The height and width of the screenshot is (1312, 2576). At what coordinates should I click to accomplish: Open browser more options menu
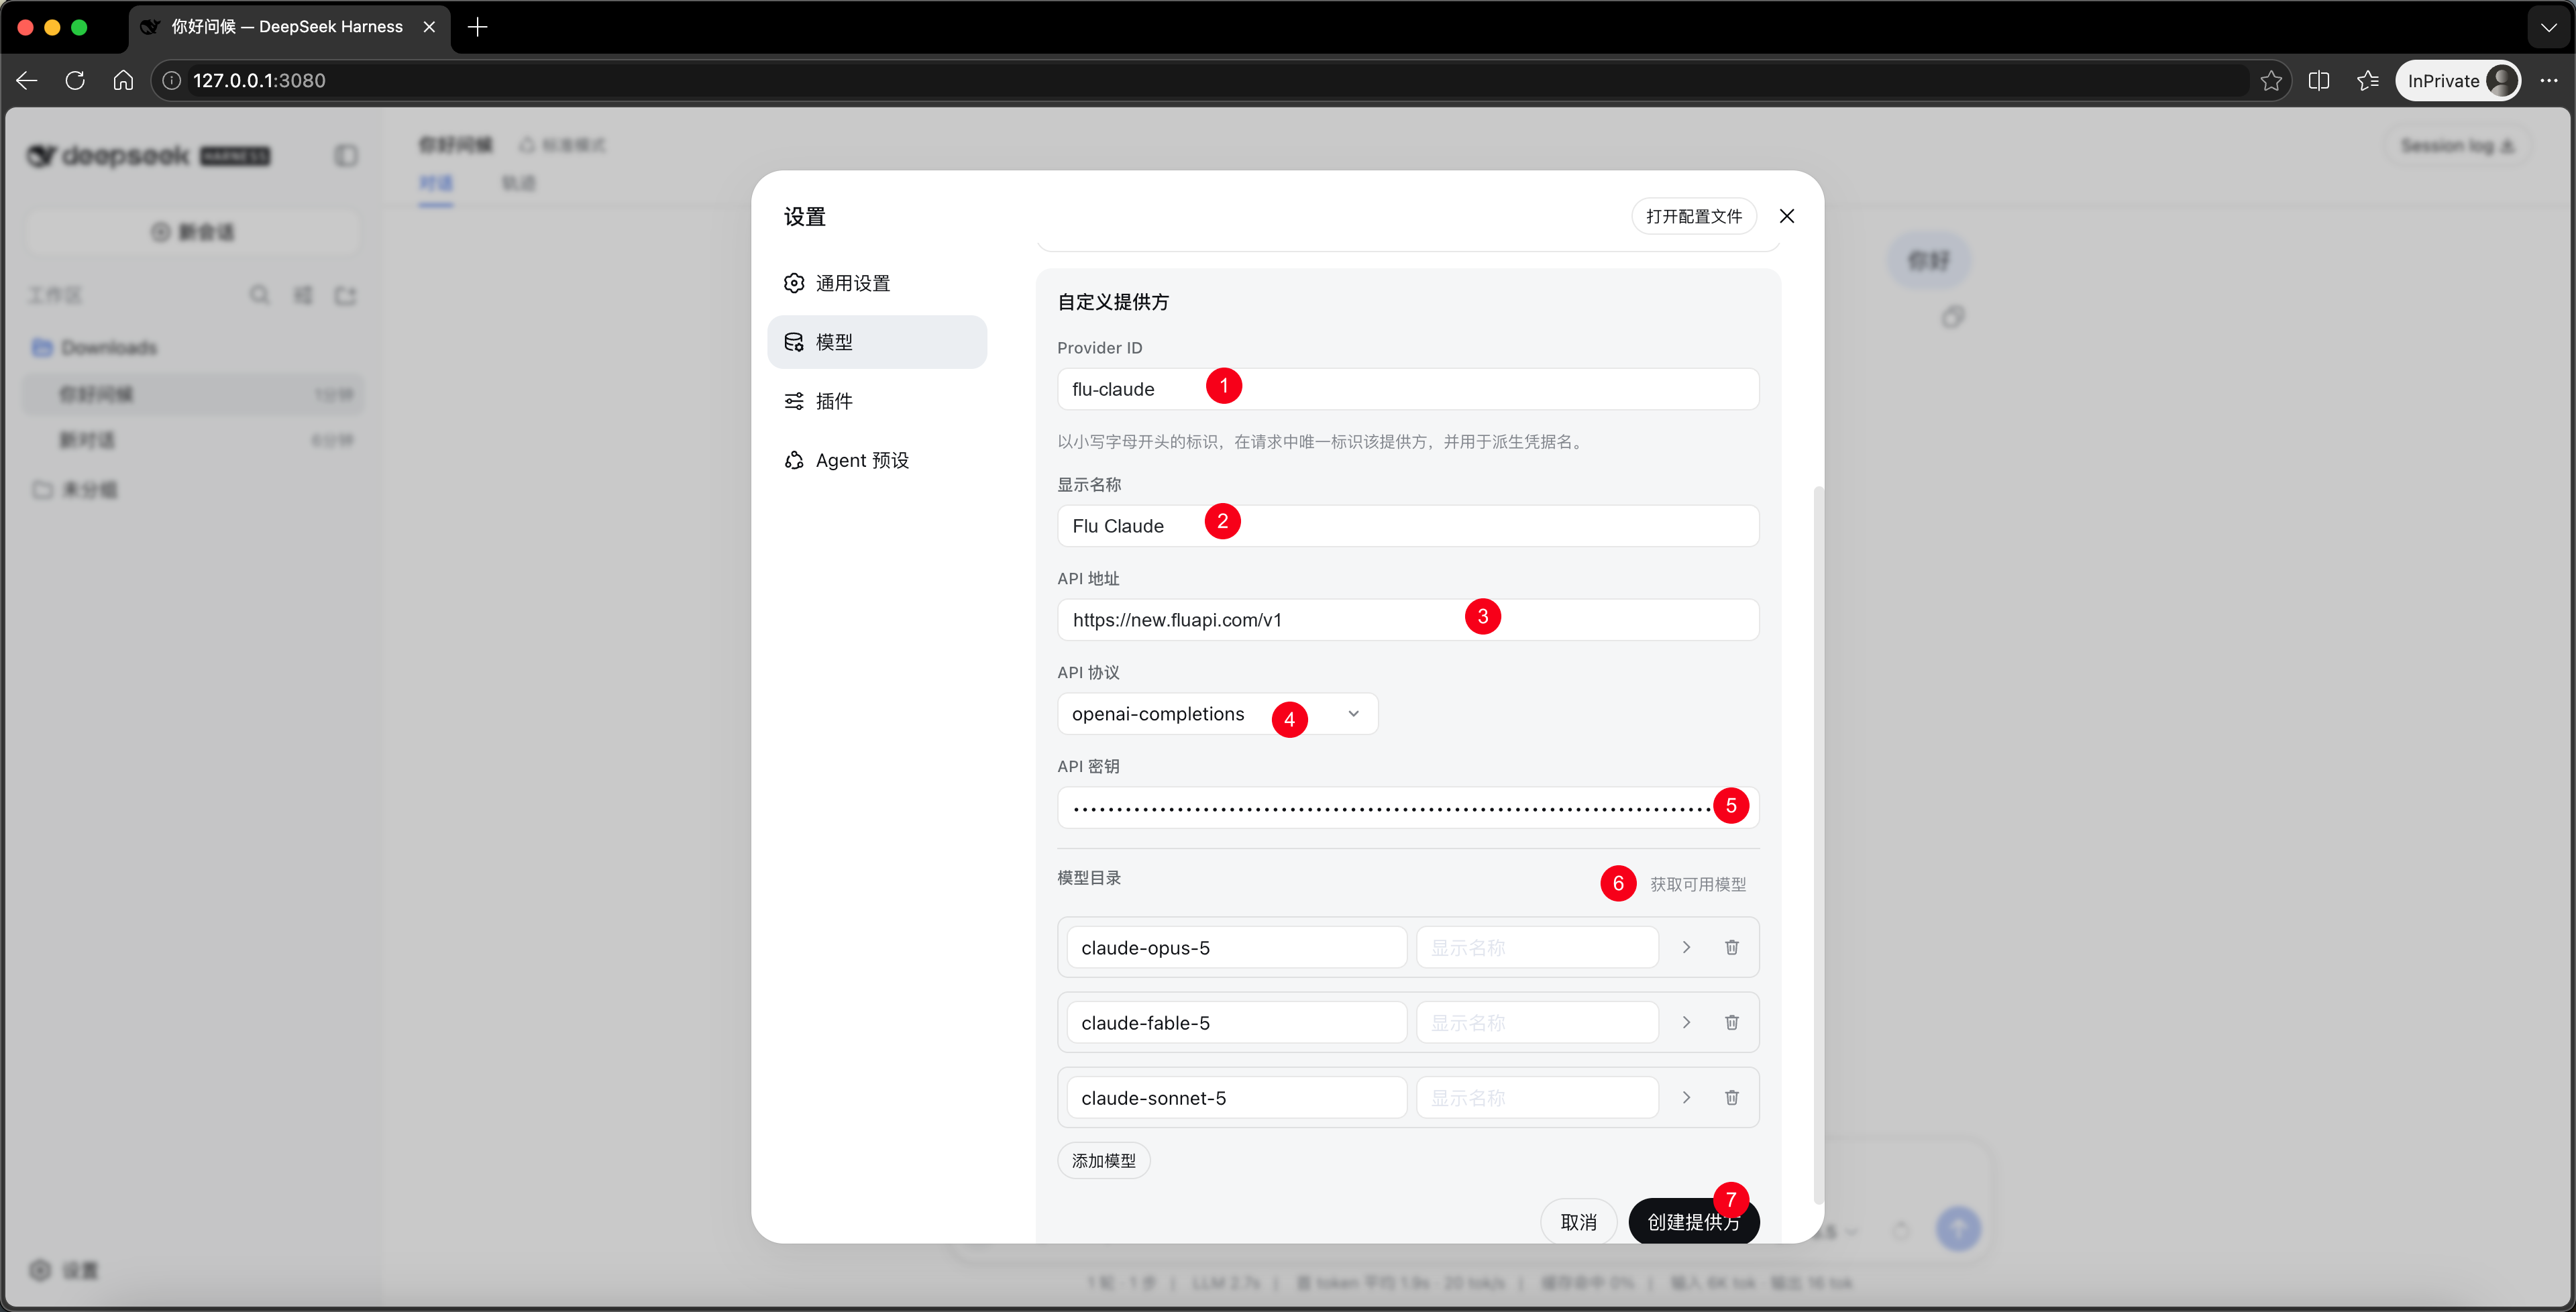(x=2548, y=80)
